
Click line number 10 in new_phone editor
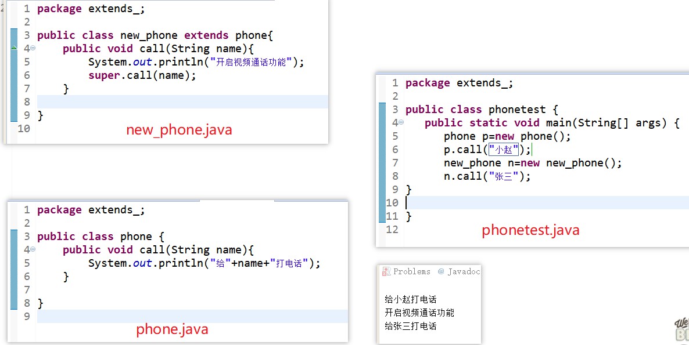click(23, 129)
